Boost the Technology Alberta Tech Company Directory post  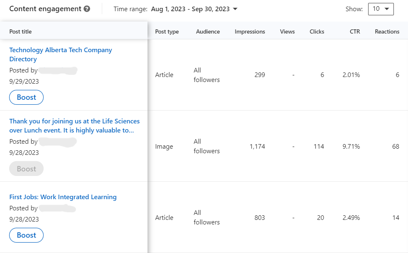point(26,97)
